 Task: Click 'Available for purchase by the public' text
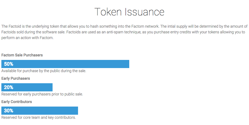31,71
